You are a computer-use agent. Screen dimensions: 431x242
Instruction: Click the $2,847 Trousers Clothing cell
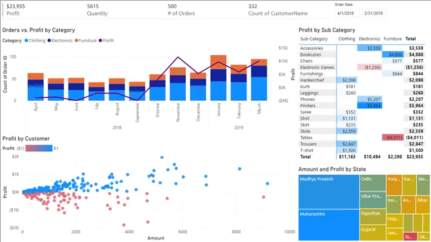pos(346,144)
